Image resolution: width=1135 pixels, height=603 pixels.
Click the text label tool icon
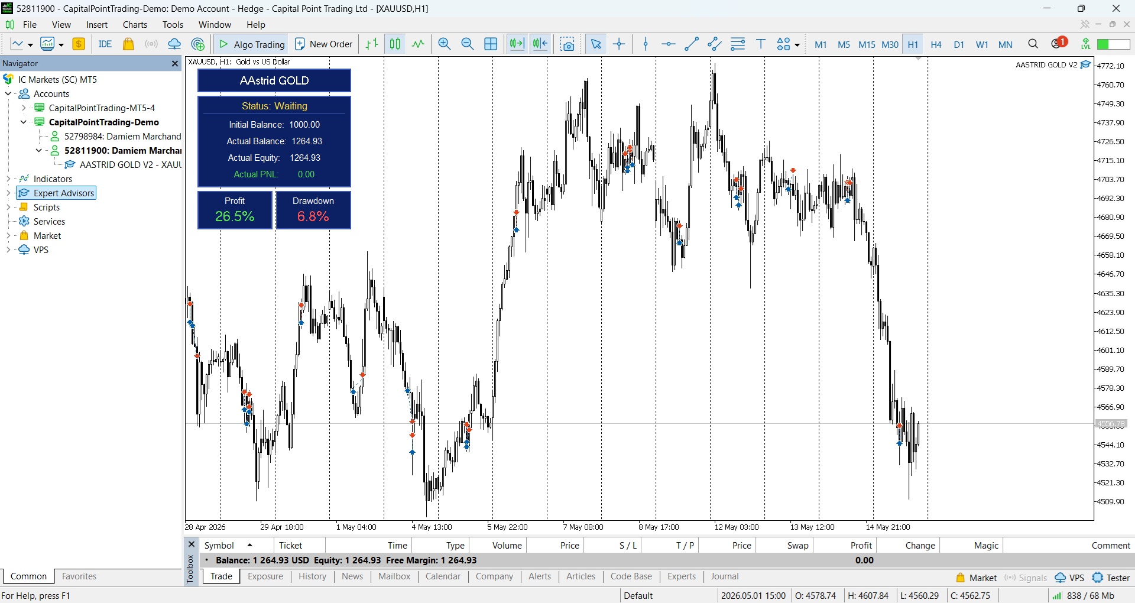tap(761, 44)
